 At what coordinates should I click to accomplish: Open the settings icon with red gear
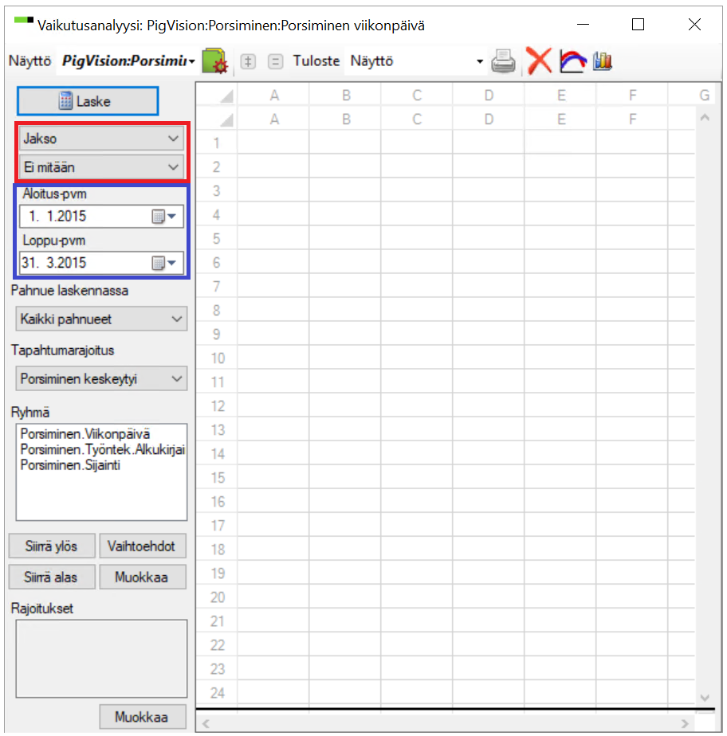pos(215,61)
